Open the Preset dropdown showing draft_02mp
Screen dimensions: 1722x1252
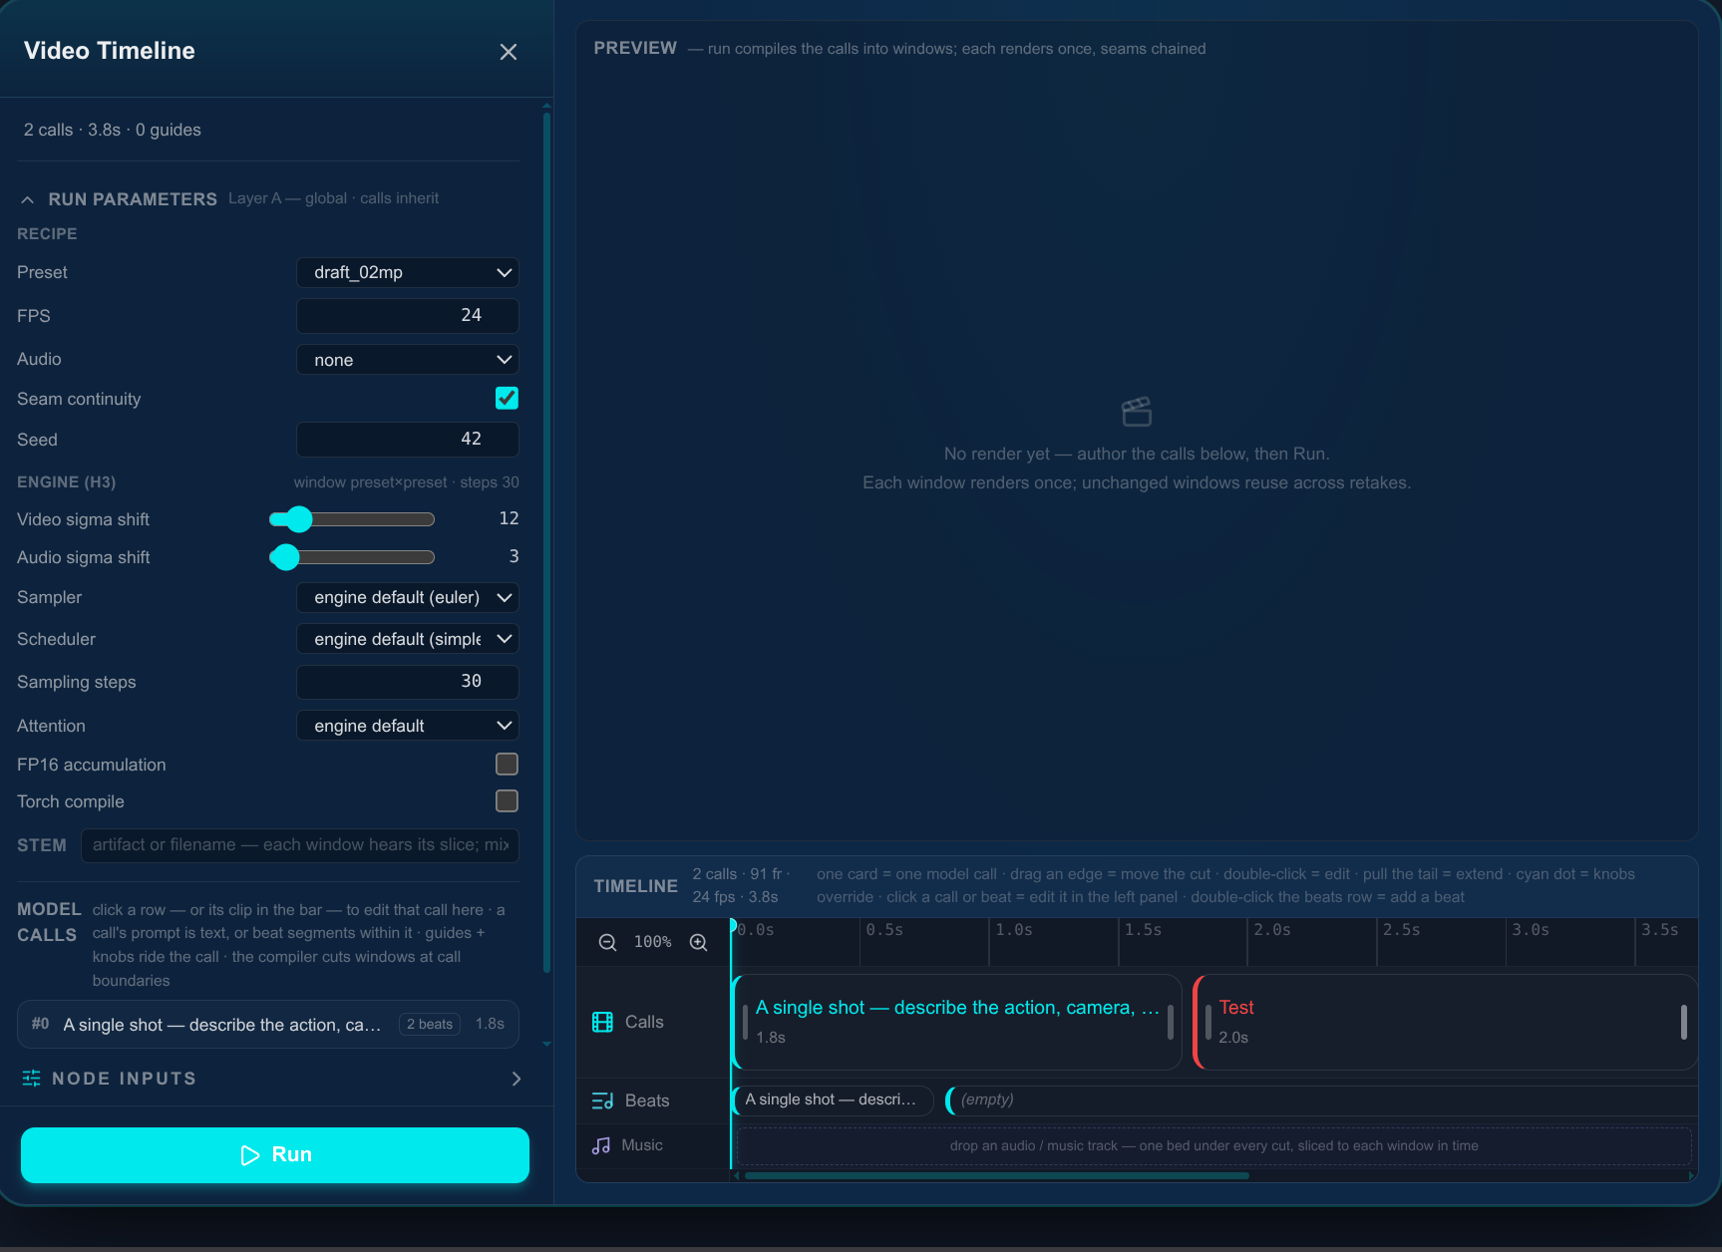407,272
